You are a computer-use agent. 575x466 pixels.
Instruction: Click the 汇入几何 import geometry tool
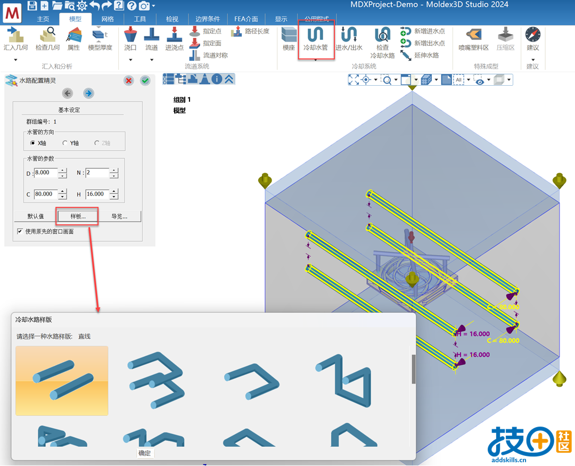click(16, 39)
